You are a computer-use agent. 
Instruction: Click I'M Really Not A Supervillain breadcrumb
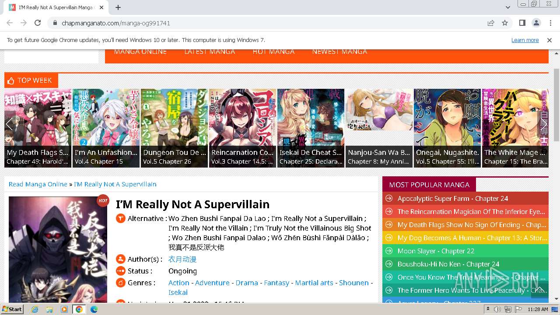click(x=115, y=184)
